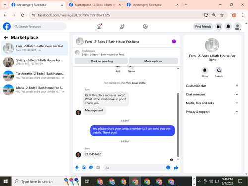This screenshot has height=186, width=248.
Task: Click More options button
Action: point(153,61)
